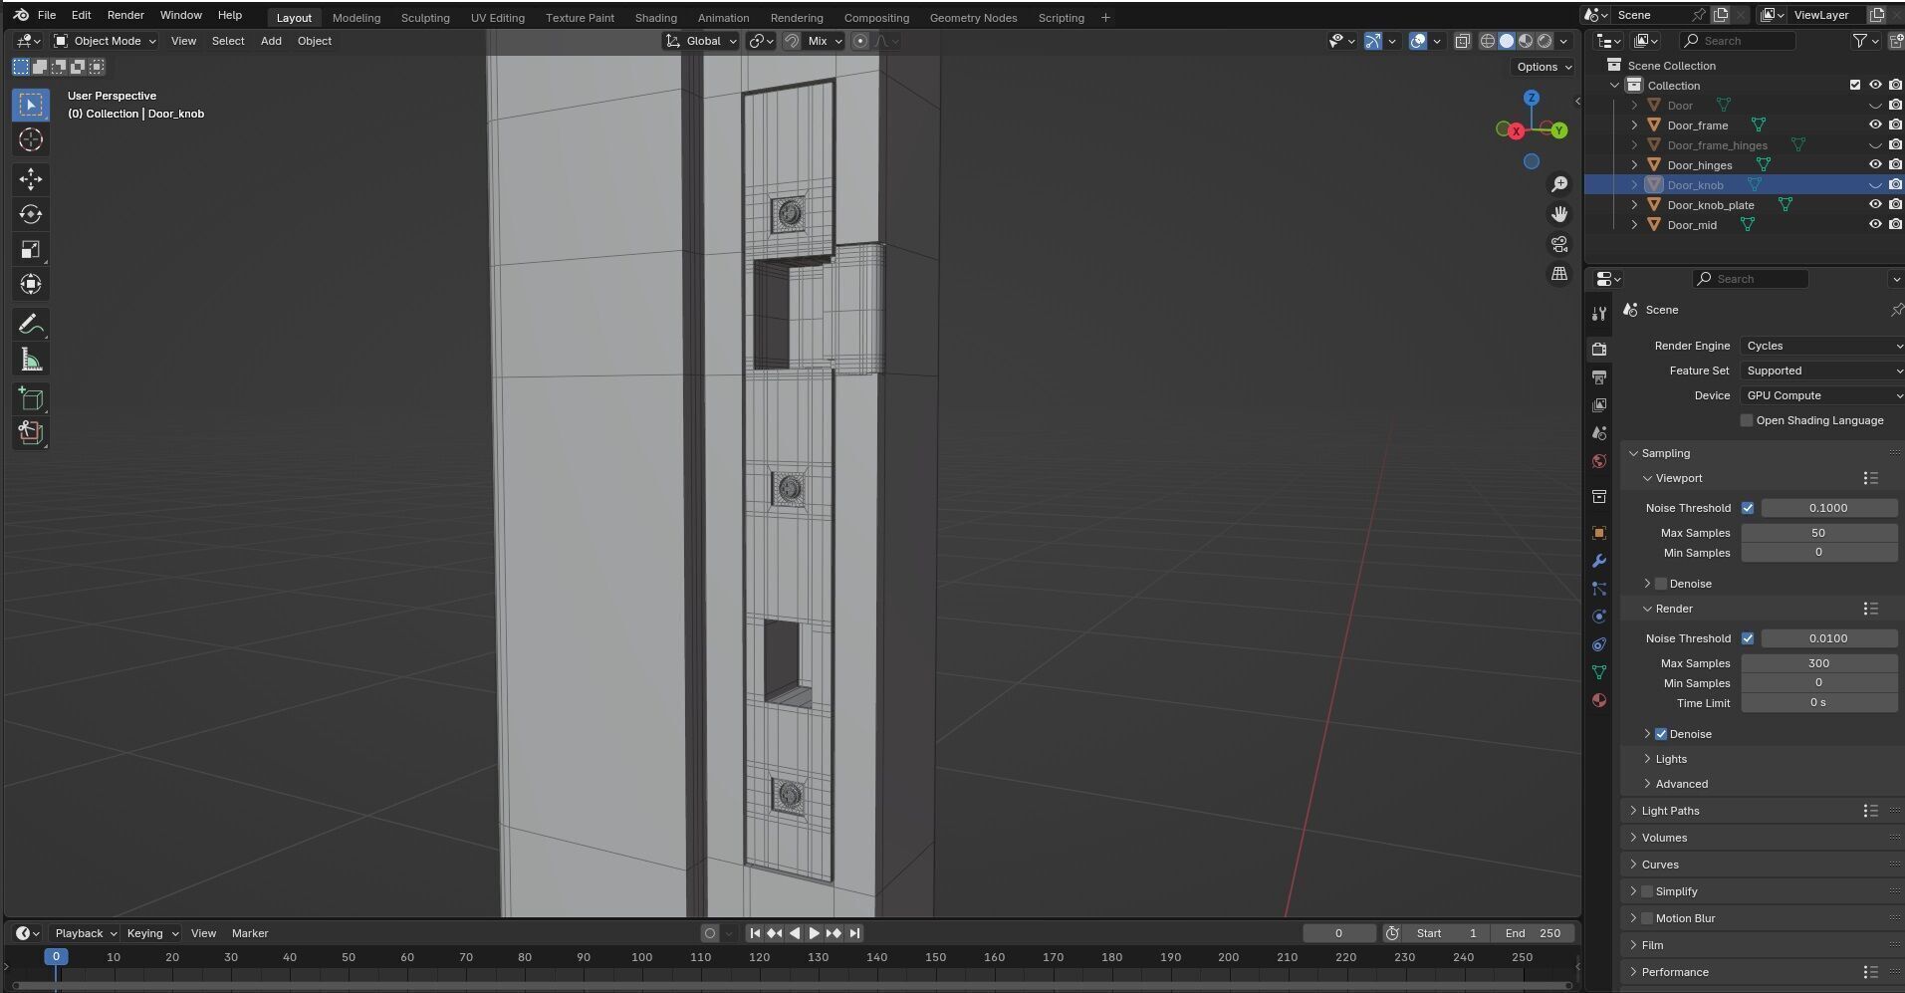Switch orthographic/perspective grid view icon
This screenshot has width=1905, height=993.
(1559, 274)
